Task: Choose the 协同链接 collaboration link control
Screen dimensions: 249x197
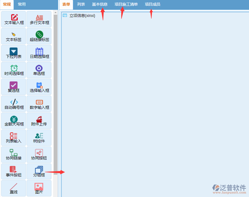Action: [14, 155]
